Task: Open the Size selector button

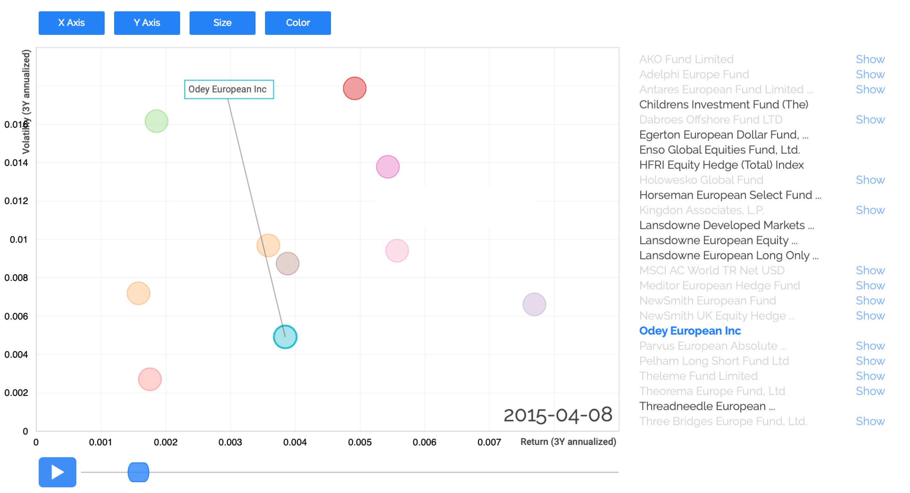Action: coord(222,23)
